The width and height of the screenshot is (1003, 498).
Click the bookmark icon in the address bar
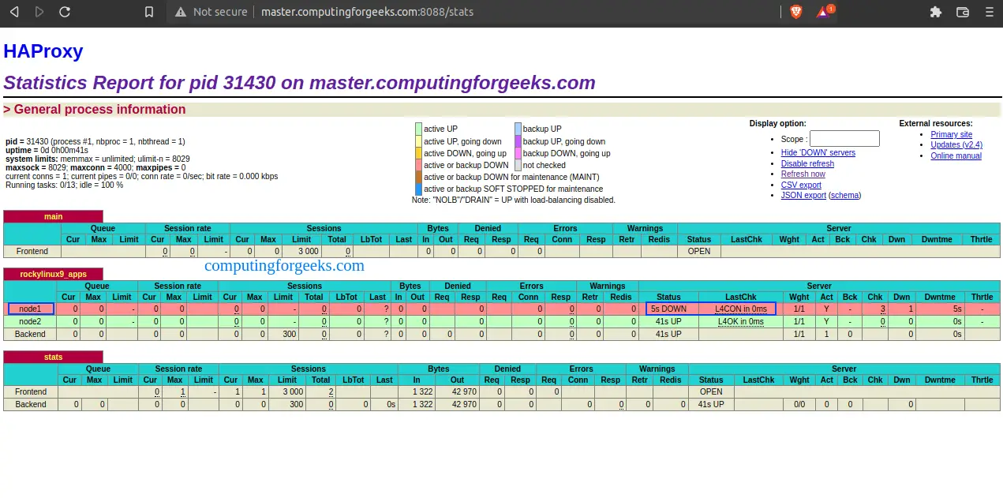149,12
